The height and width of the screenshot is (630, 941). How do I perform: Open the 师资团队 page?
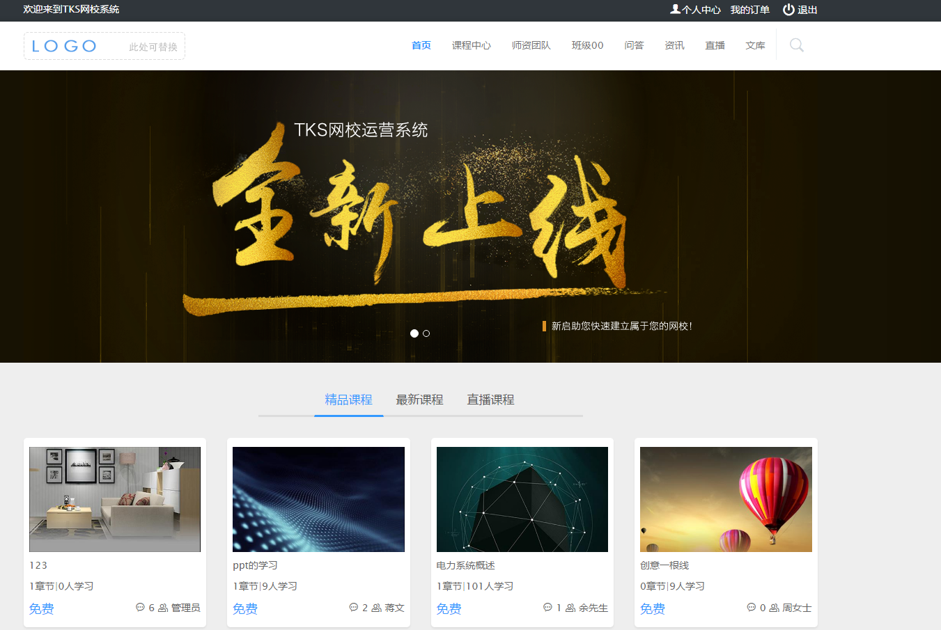coord(531,45)
